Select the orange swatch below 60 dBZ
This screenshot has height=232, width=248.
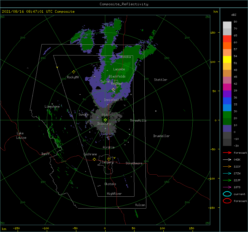(227, 46)
